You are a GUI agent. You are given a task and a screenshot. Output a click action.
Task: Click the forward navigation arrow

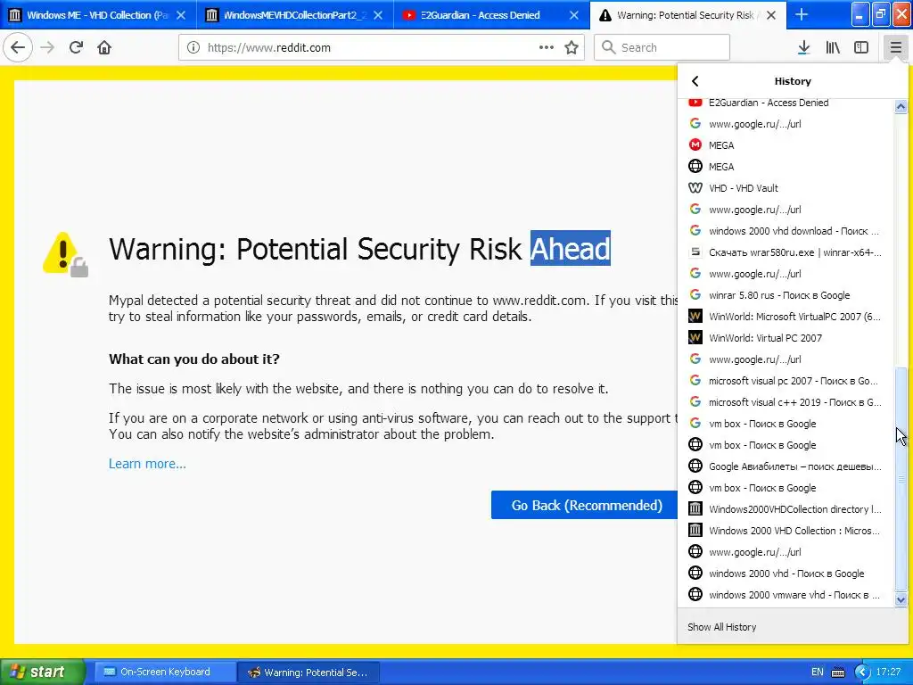pyautogui.click(x=47, y=47)
